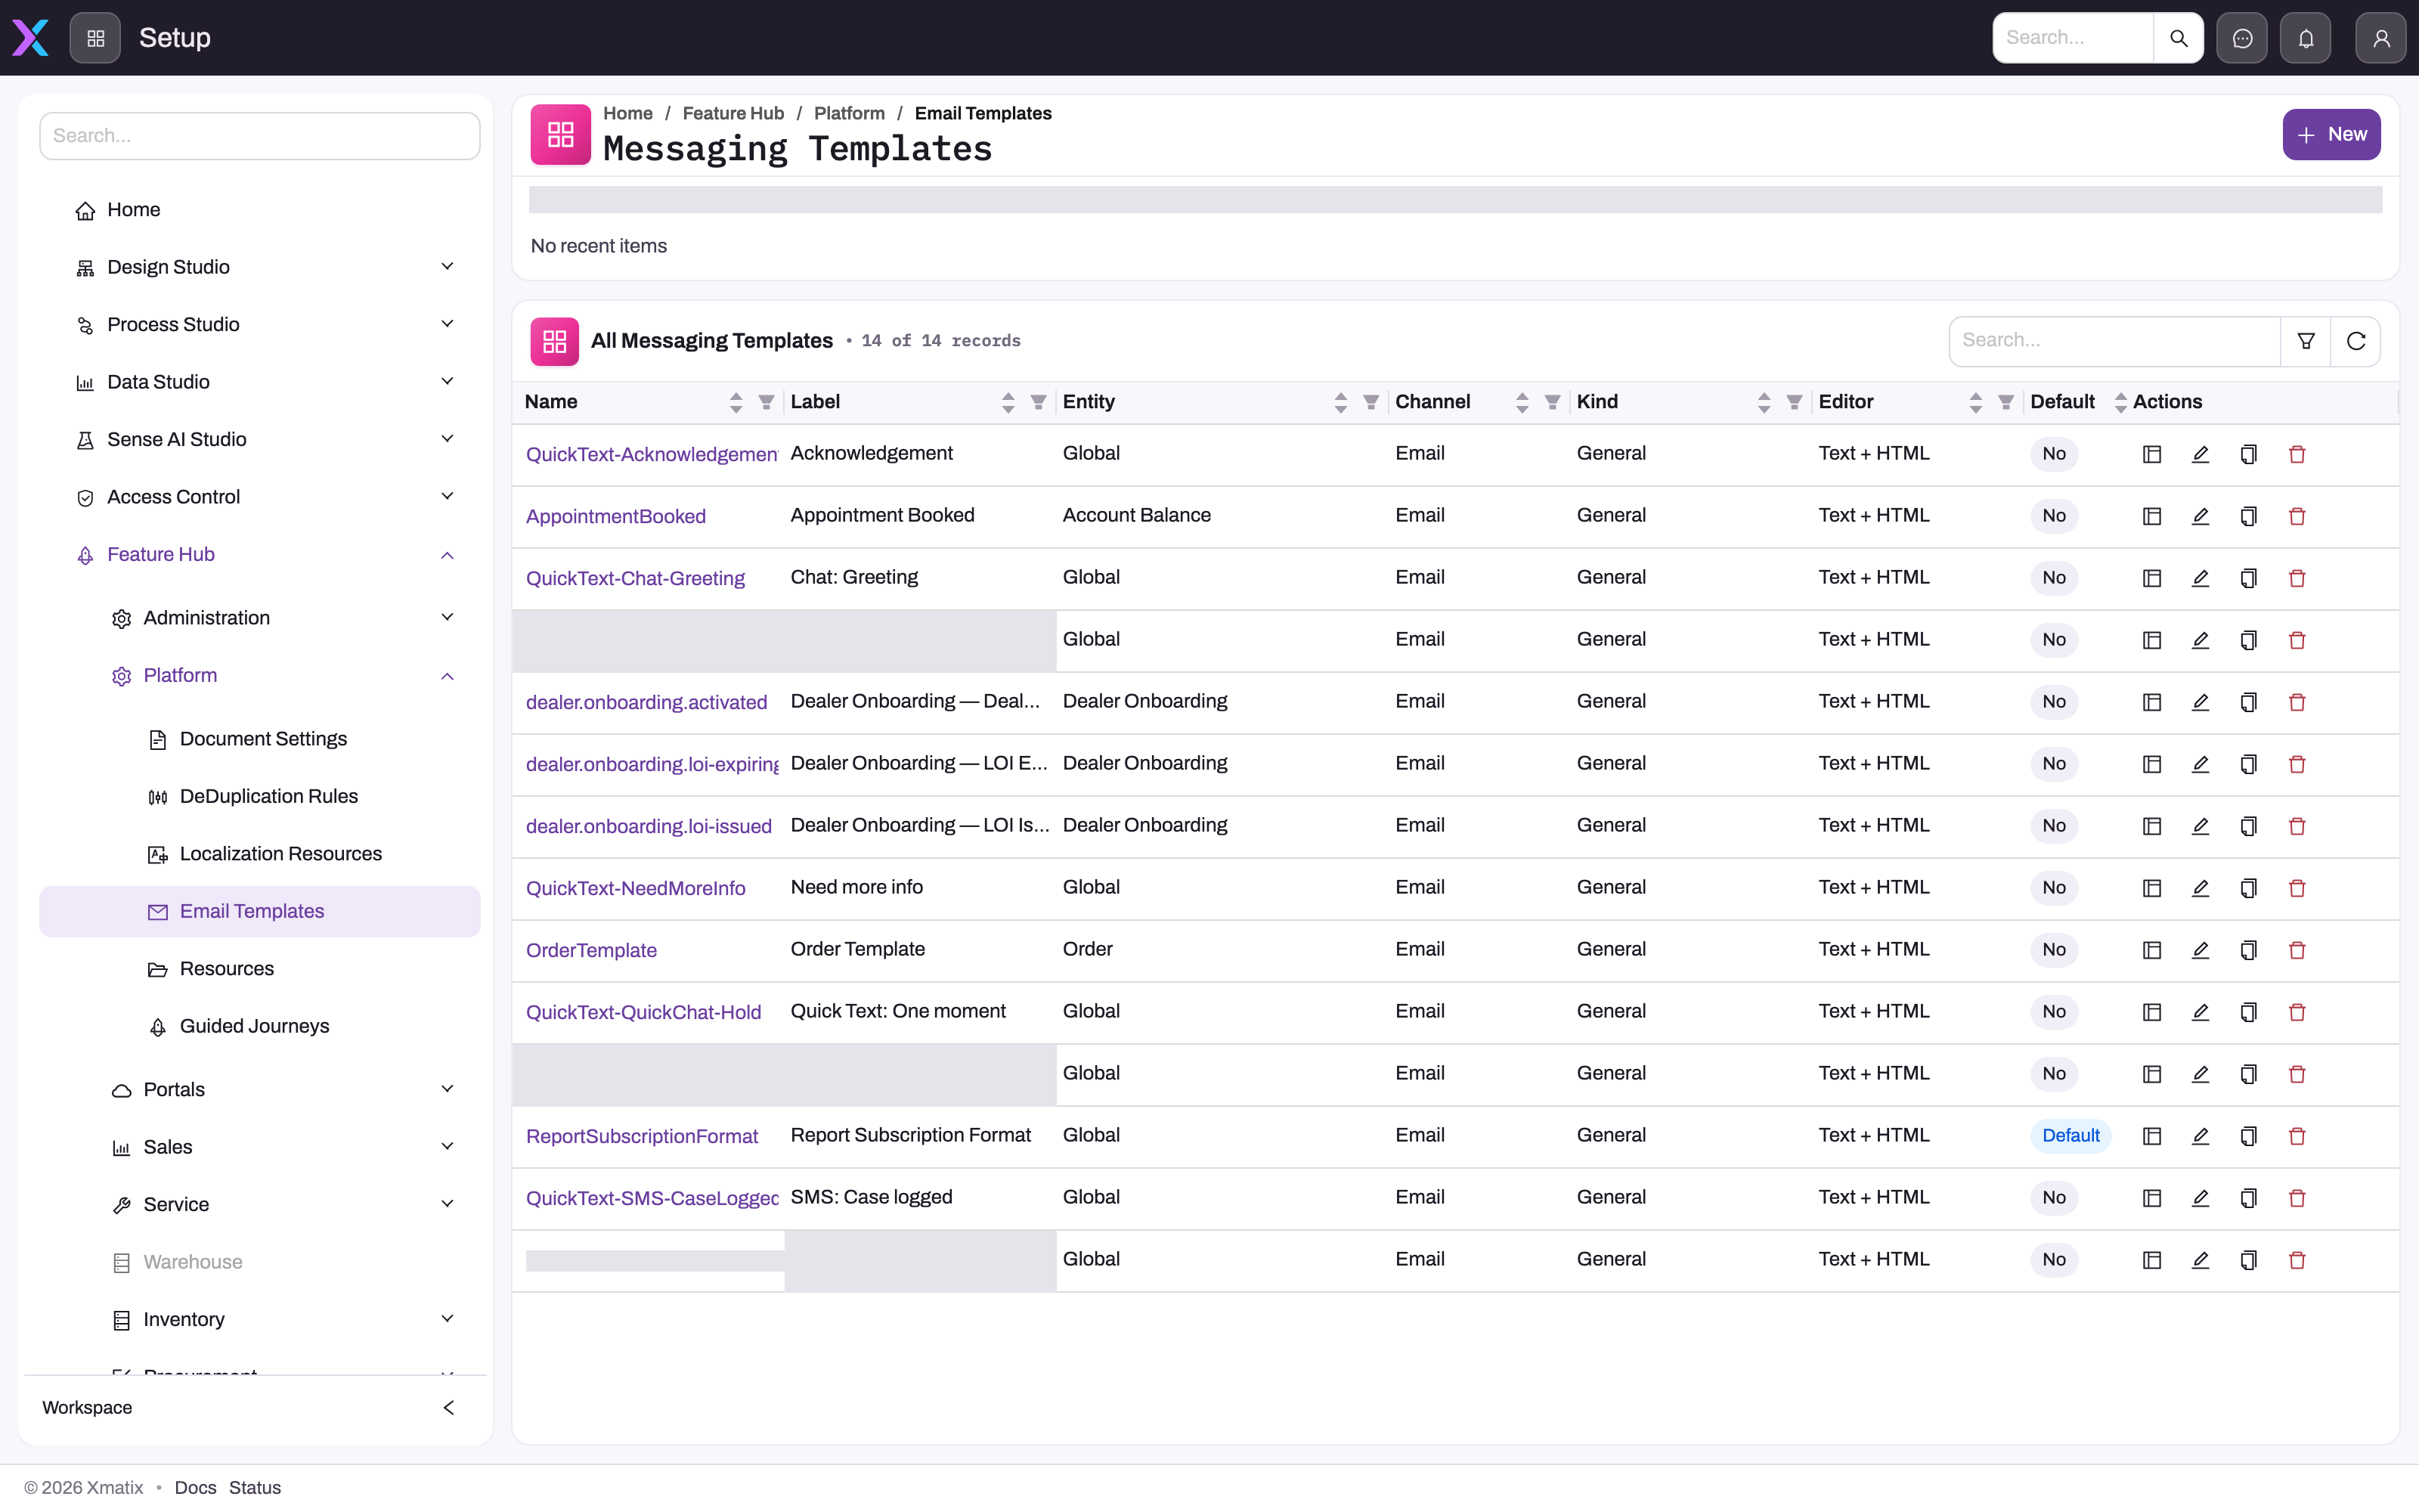Expand the Design Studio menu
The image size is (2419, 1512).
[x=260, y=267]
